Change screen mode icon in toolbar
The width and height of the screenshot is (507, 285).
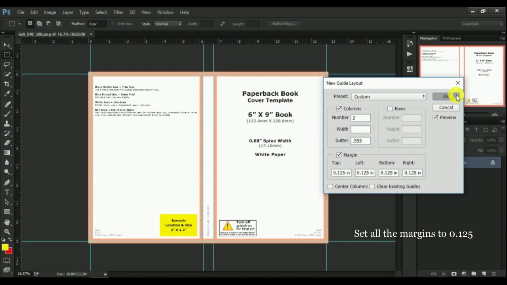tap(7, 270)
